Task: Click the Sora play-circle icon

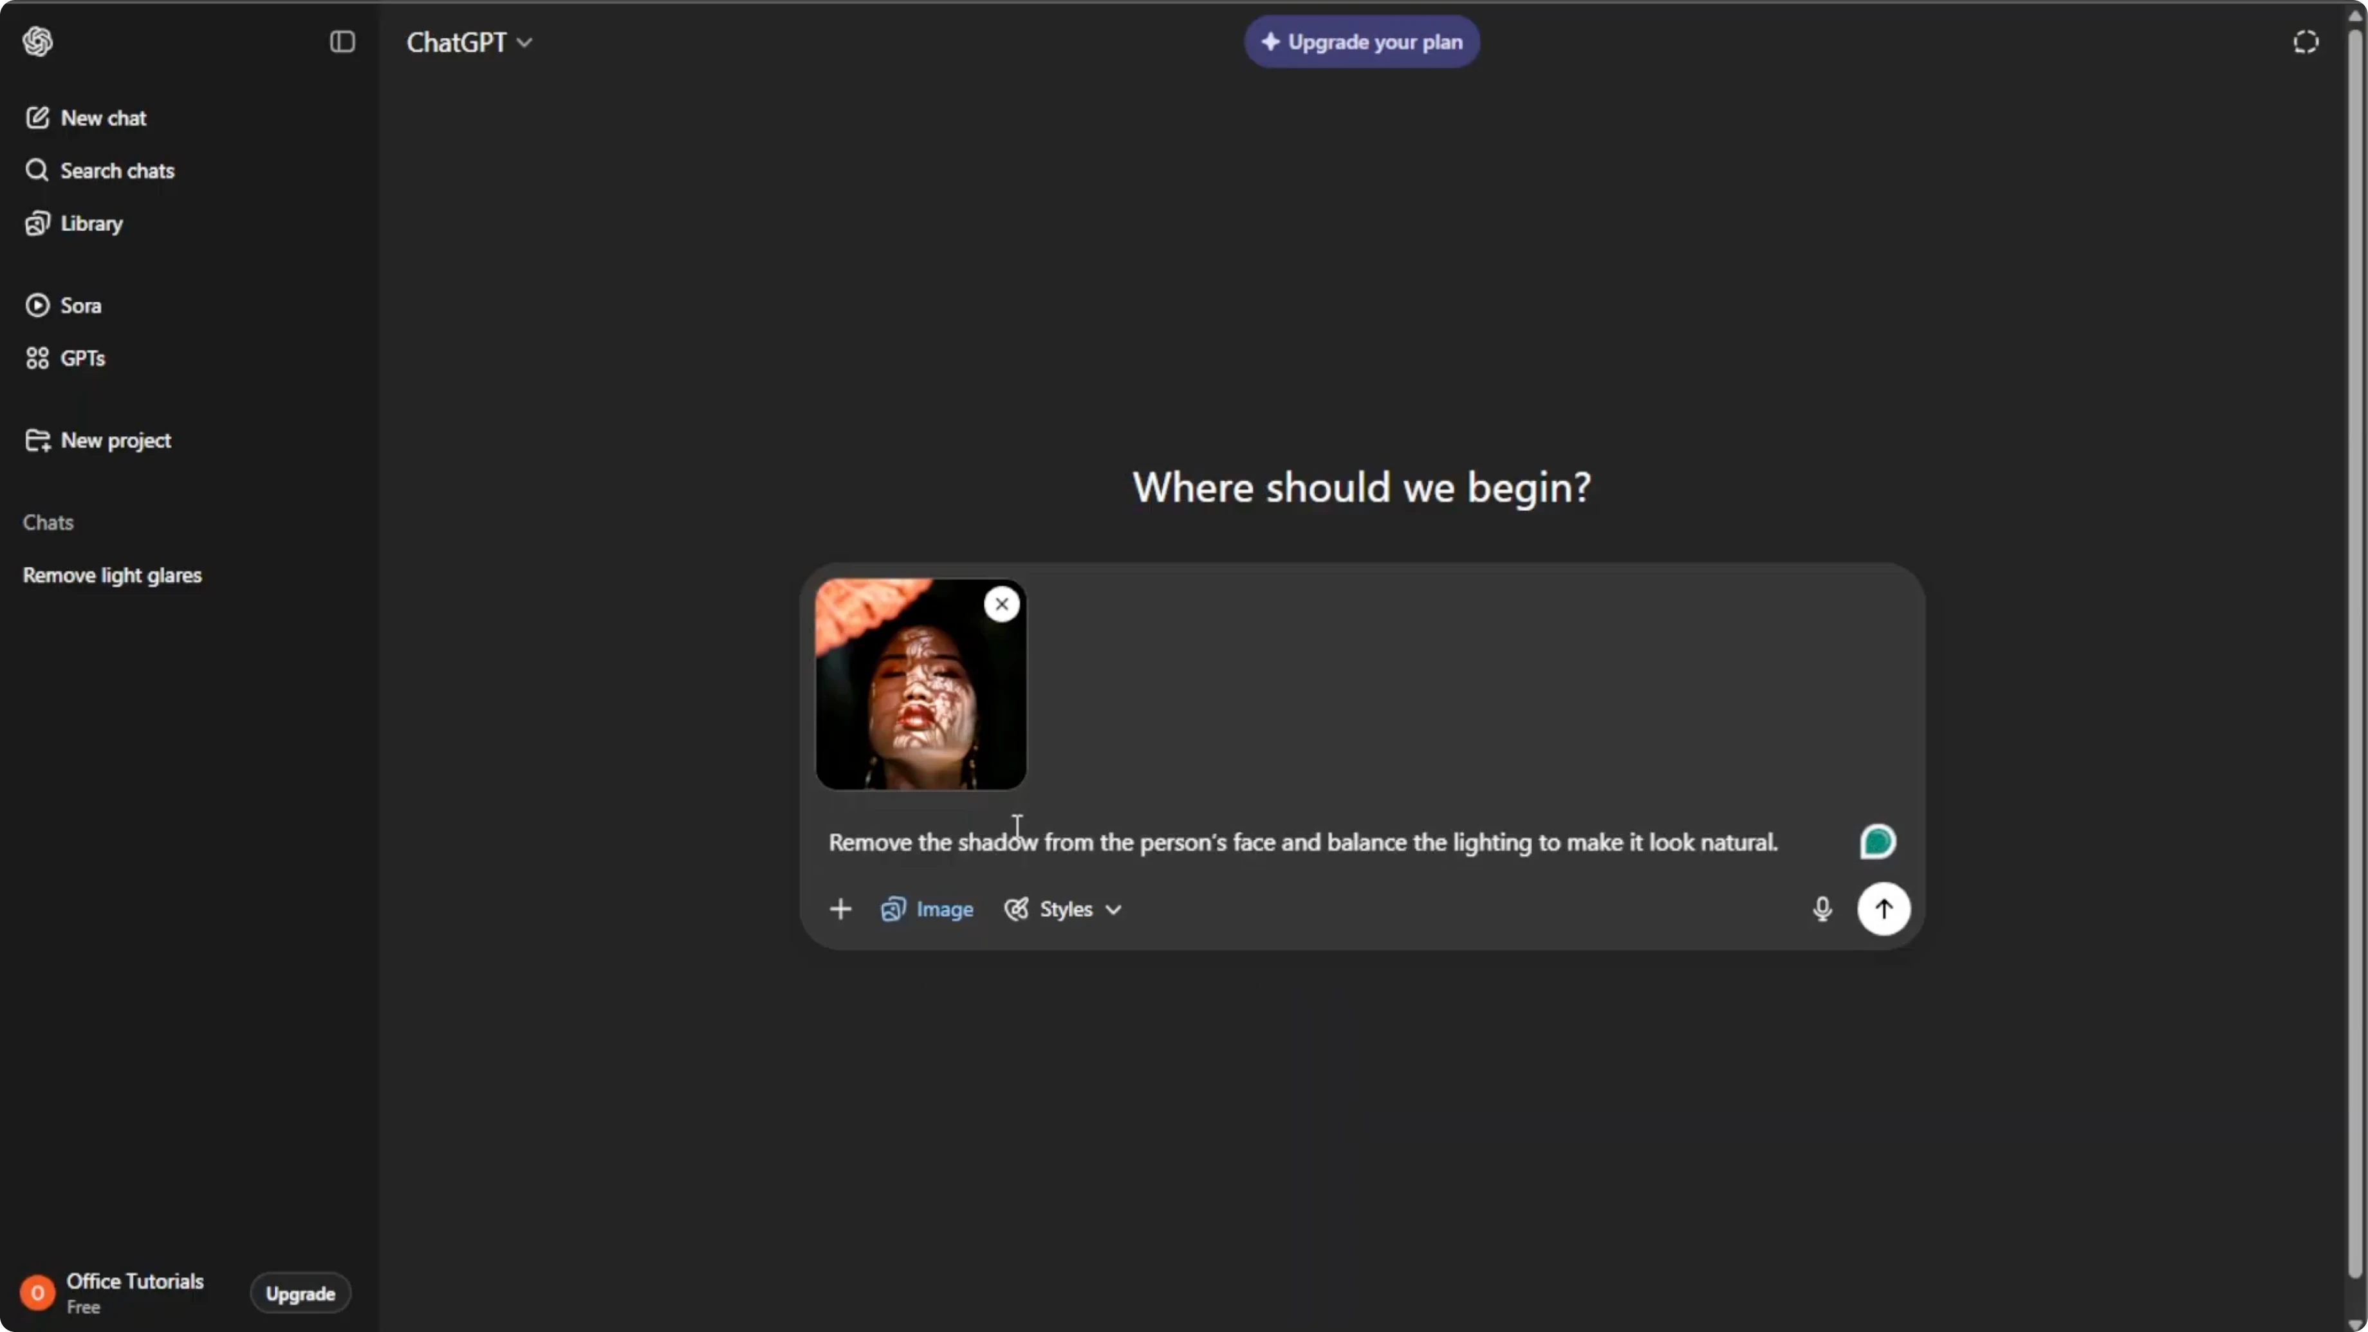Action: pyautogui.click(x=37, y=305)
